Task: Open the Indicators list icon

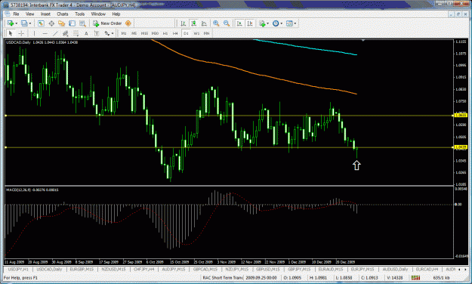Action: coord(262,23)
